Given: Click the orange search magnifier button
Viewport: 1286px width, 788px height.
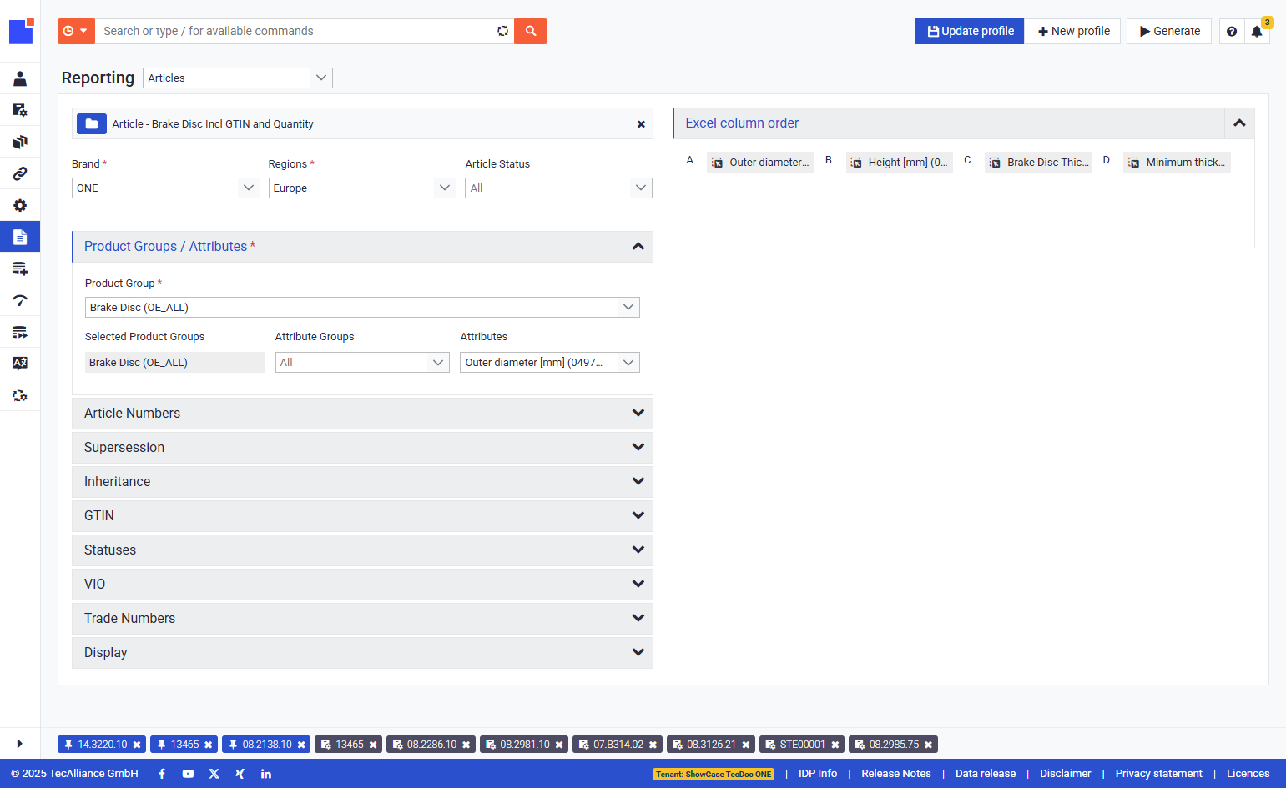Looking at the screenshot, I should pos(531,31).
